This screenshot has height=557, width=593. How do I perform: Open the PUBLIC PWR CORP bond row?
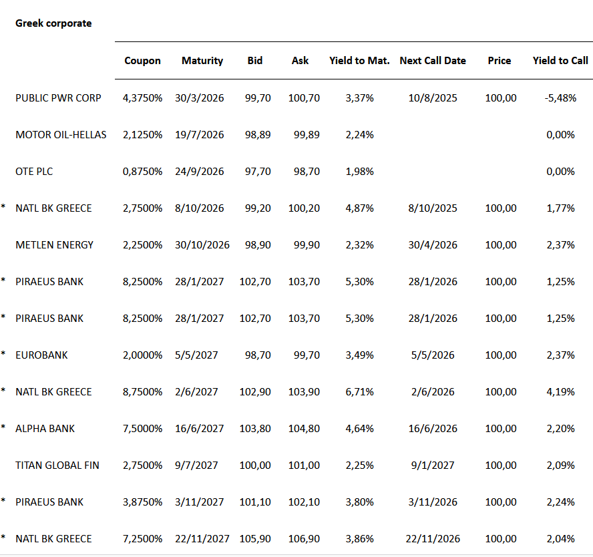tap(58, 98)
